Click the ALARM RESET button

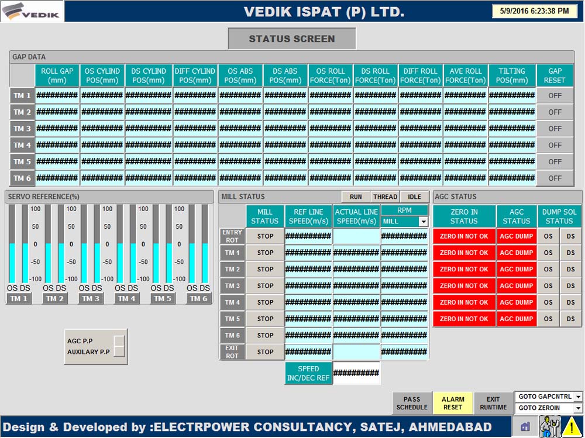453,403
